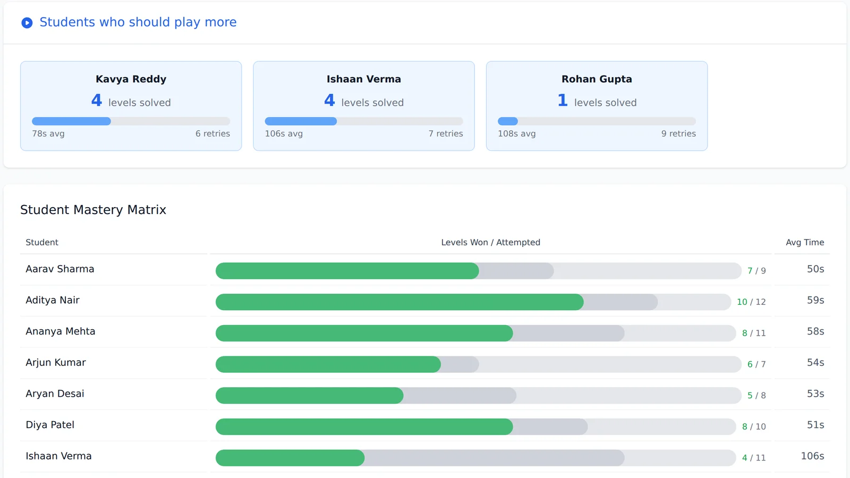850x478 pixels.
Task: Sort by the Student column header
Action: click(42, 242)
